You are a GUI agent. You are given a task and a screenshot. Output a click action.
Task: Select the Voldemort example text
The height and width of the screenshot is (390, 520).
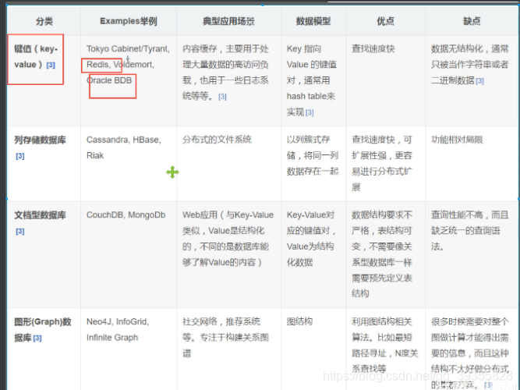click(x=133, y=65)
